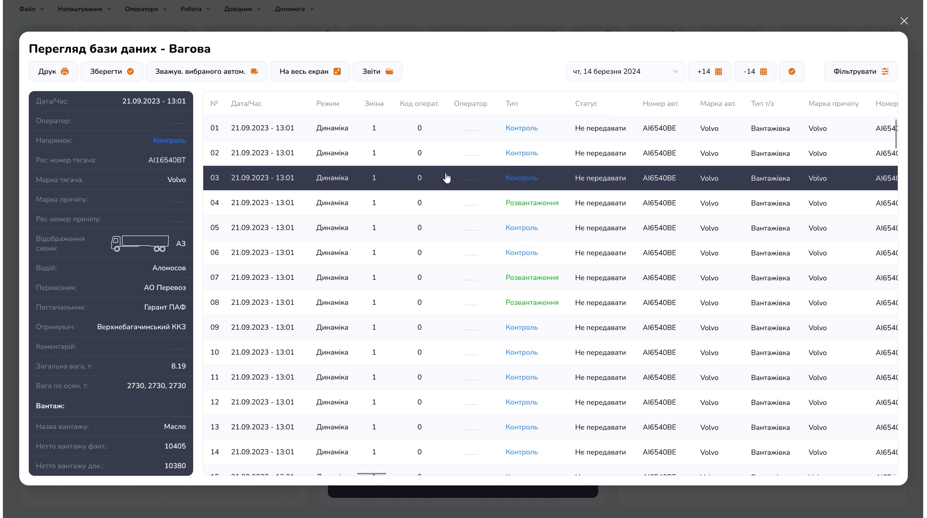The image size is (927, 518).
Task: Click the Режим column header
Action: pyautogui.click(x=327, y=104)
